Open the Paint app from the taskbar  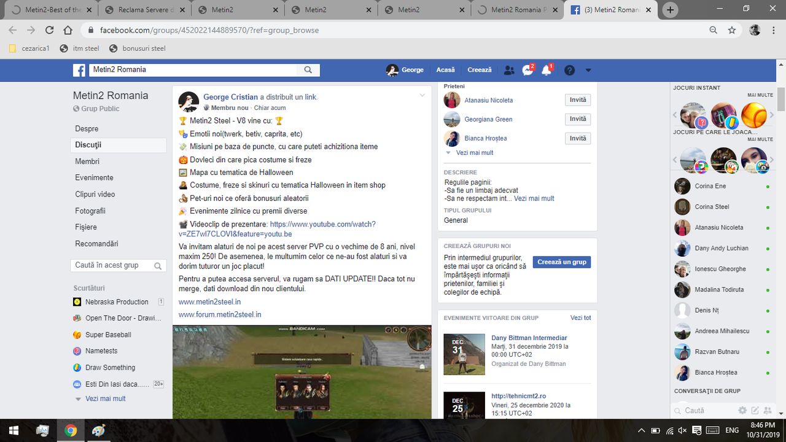[98, 430]
